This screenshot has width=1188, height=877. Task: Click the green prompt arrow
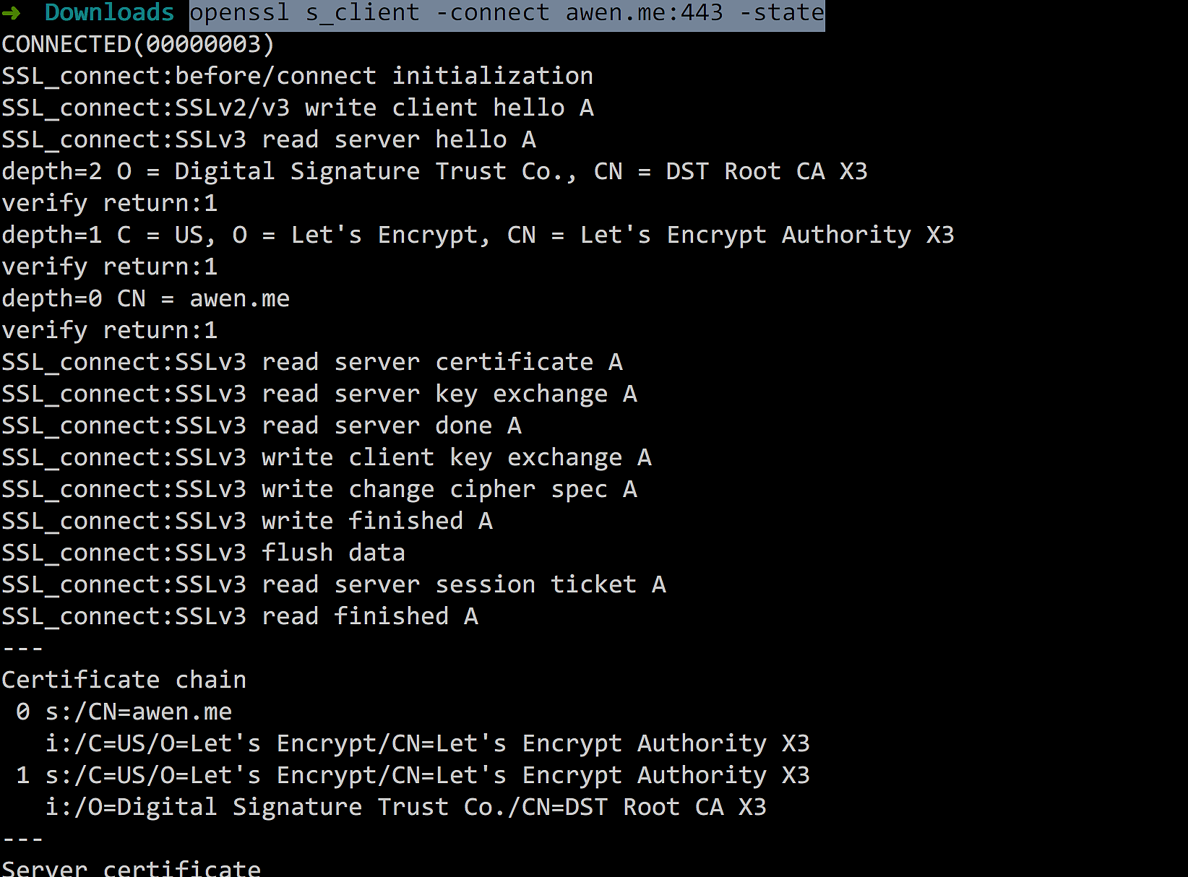tap(11, 12)
